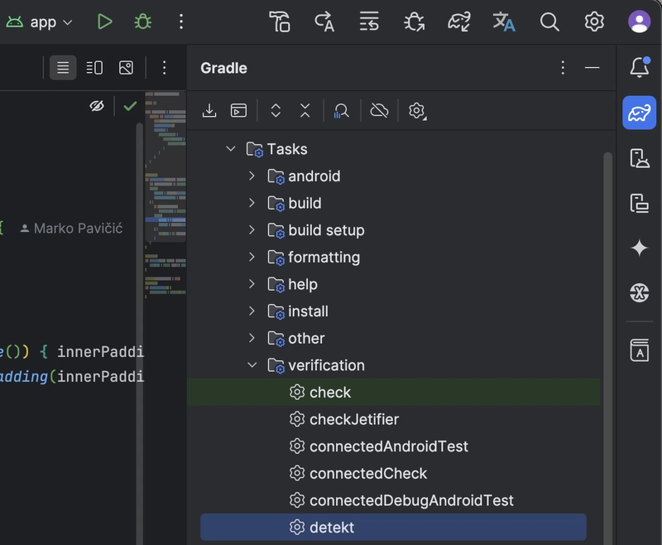The width and height of the screenshot is (662, 545).
Task: Collapse all nodes in the Gradle tree
Action: point(305,111)
